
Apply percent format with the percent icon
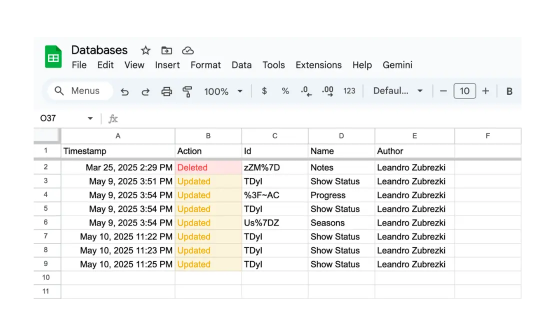pos(285,91)
